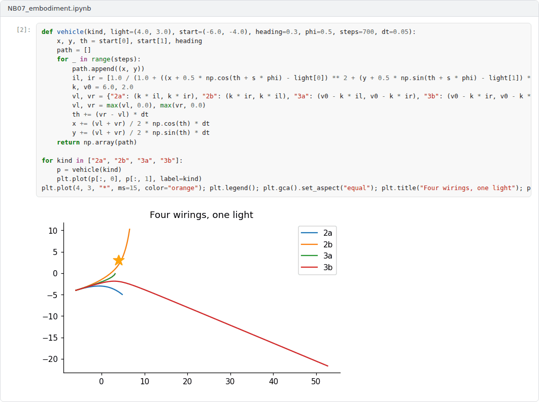Screen dimensions: 539x402
Task: Click the 'x, y, th = start[0], start[1], heading' line
Action: tap(129, 41)
